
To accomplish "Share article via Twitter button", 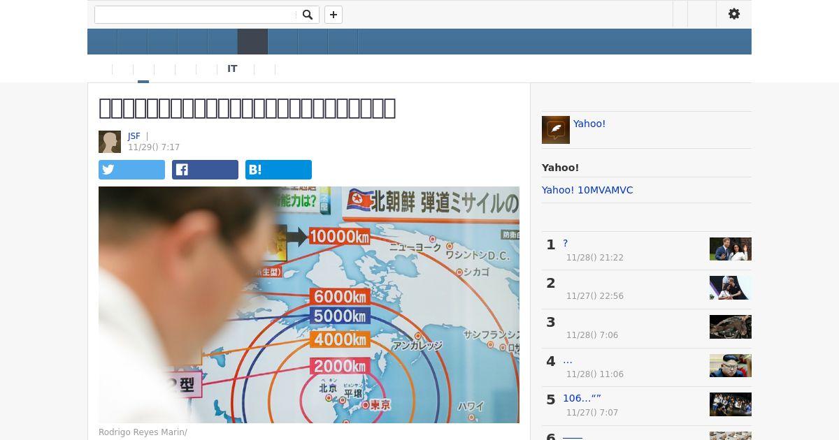I will point(131,170).
